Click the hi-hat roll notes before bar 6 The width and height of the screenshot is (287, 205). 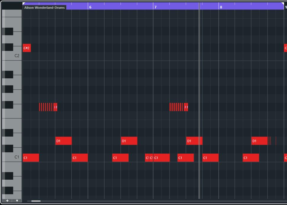coord(47,107)
